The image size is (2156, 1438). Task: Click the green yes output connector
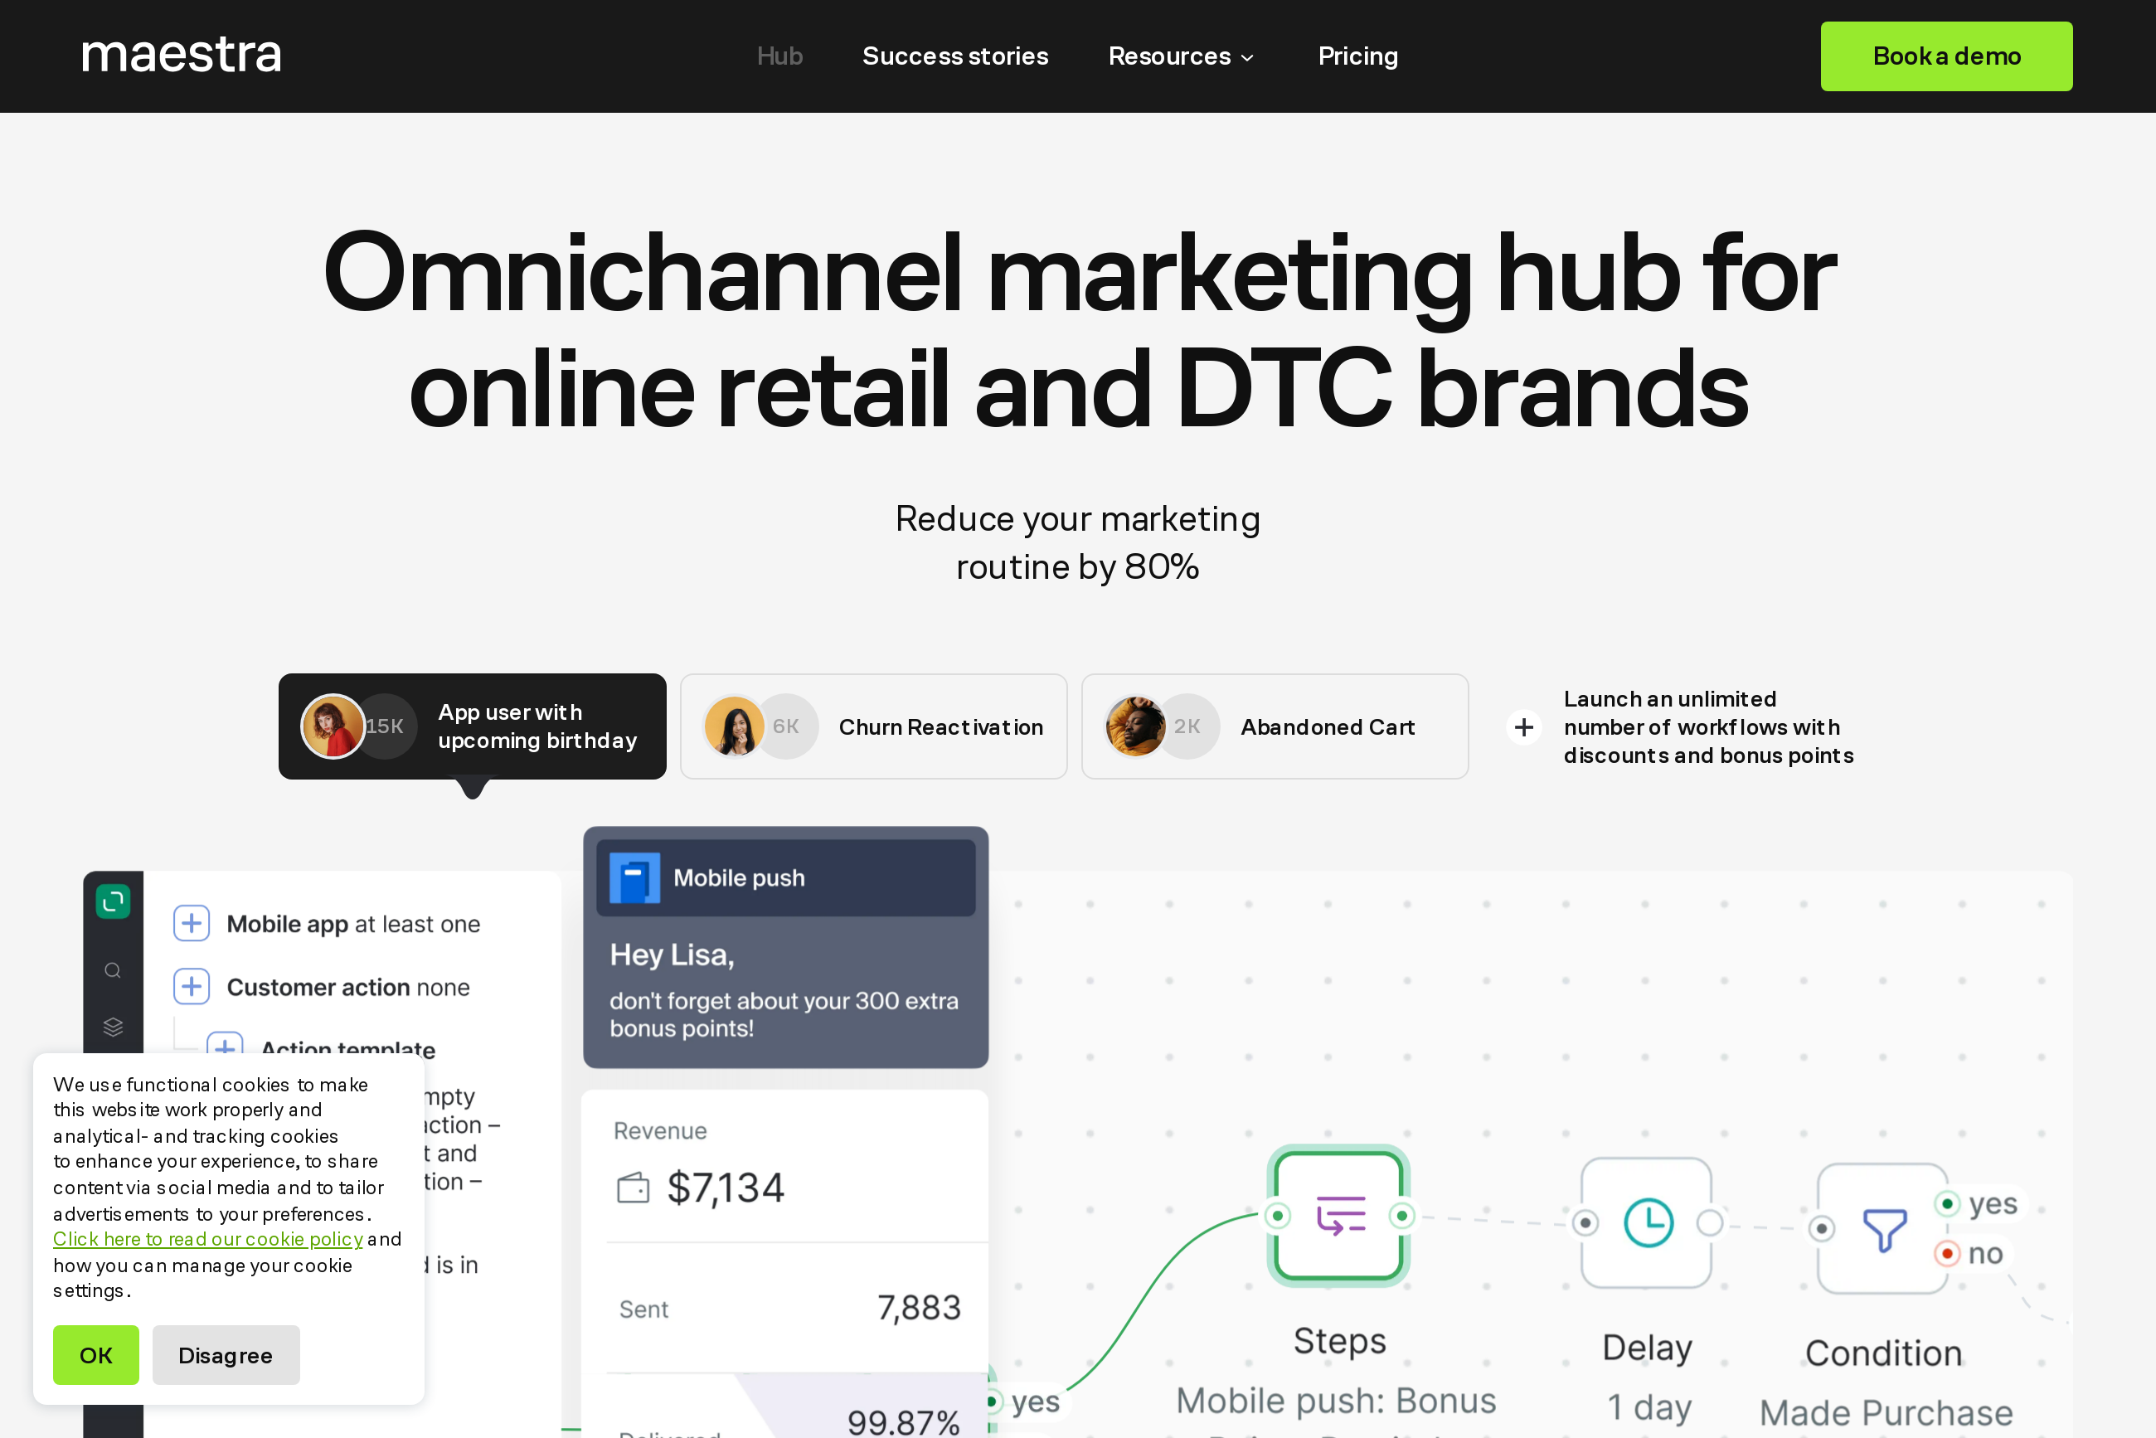point(1947,1203)
